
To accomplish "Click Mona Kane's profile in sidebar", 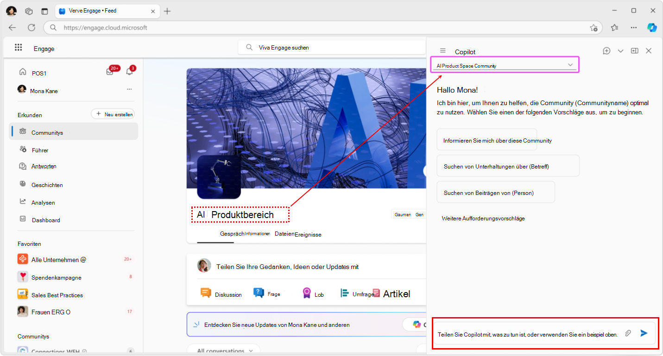I will [38, 90].
